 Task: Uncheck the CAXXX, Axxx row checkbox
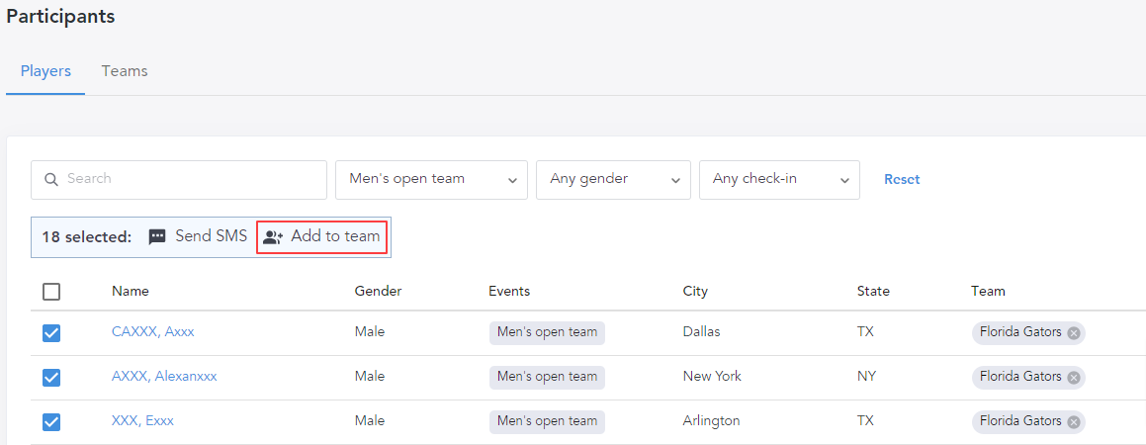tap(52, 333)
